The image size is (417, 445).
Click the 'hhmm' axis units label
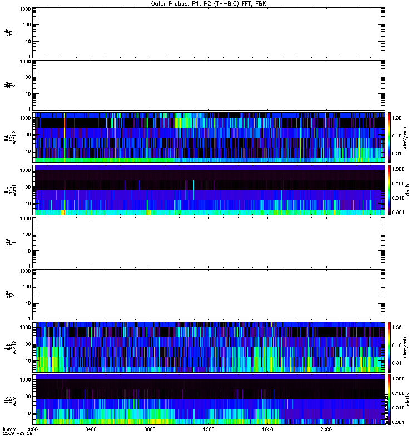point(9,429)
